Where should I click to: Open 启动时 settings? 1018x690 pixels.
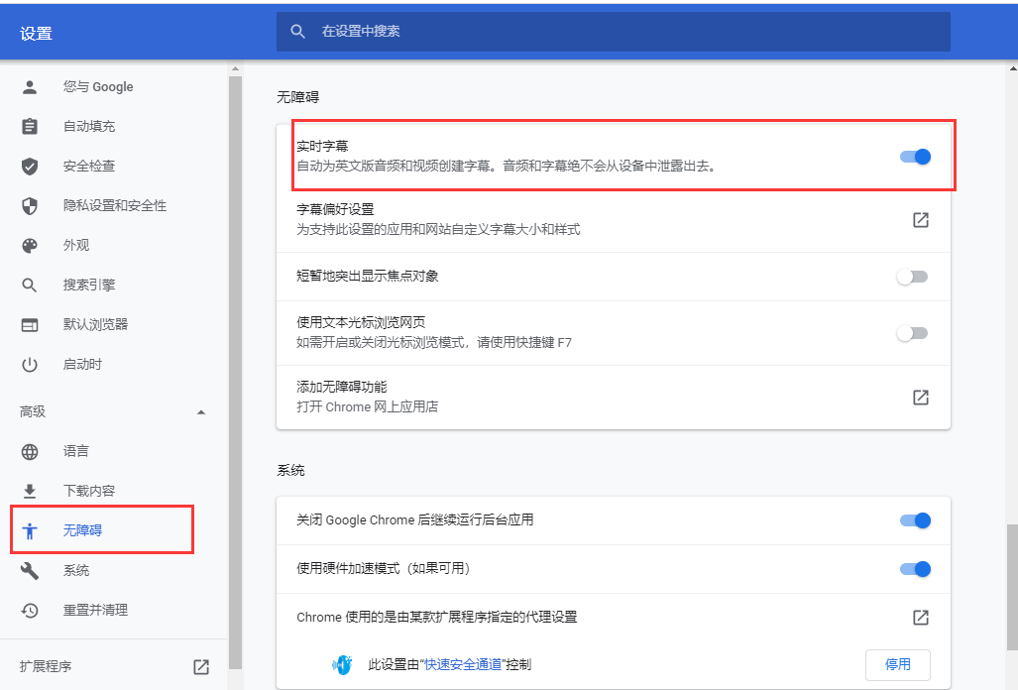(x=82, y=364)
